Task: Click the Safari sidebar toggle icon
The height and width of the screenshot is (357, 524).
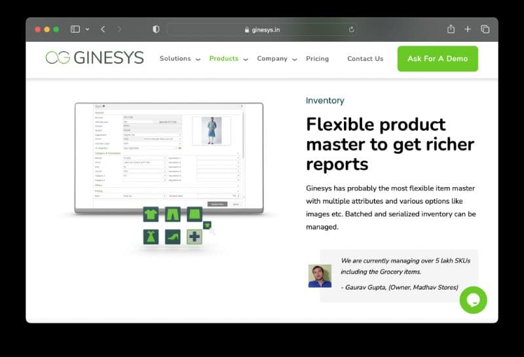Action: pos(75,29)
